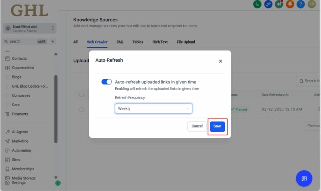Check the checkbox next to the trained link
The height and width of the screenshot is (191, 321).
pos(82,110)
